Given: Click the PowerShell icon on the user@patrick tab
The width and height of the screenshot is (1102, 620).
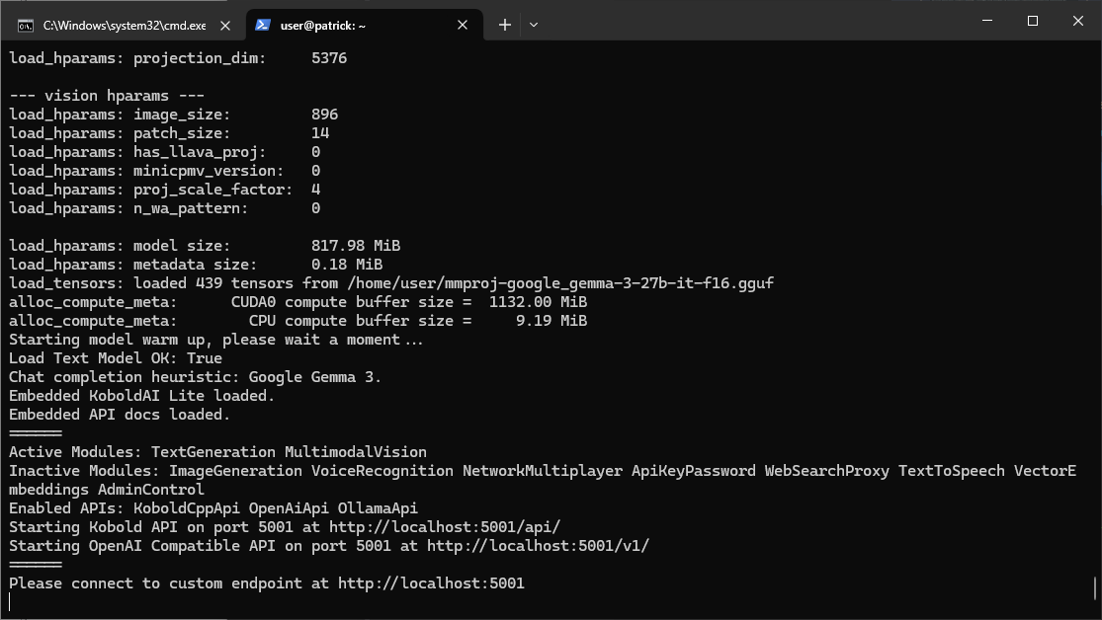Looking at the screenshot, I should [263, 25].
